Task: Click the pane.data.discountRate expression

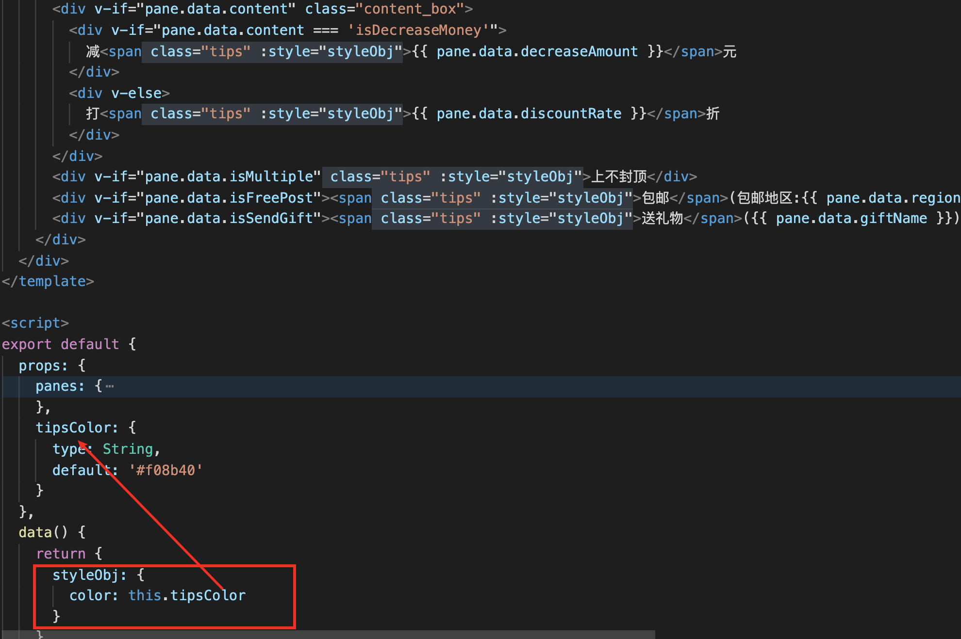Action: pyautogui.click(x=529, y=113)
